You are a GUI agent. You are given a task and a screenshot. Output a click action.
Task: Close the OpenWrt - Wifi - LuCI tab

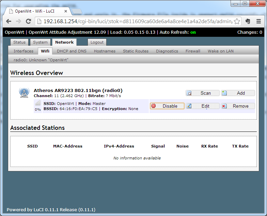[x=65, y=11]
